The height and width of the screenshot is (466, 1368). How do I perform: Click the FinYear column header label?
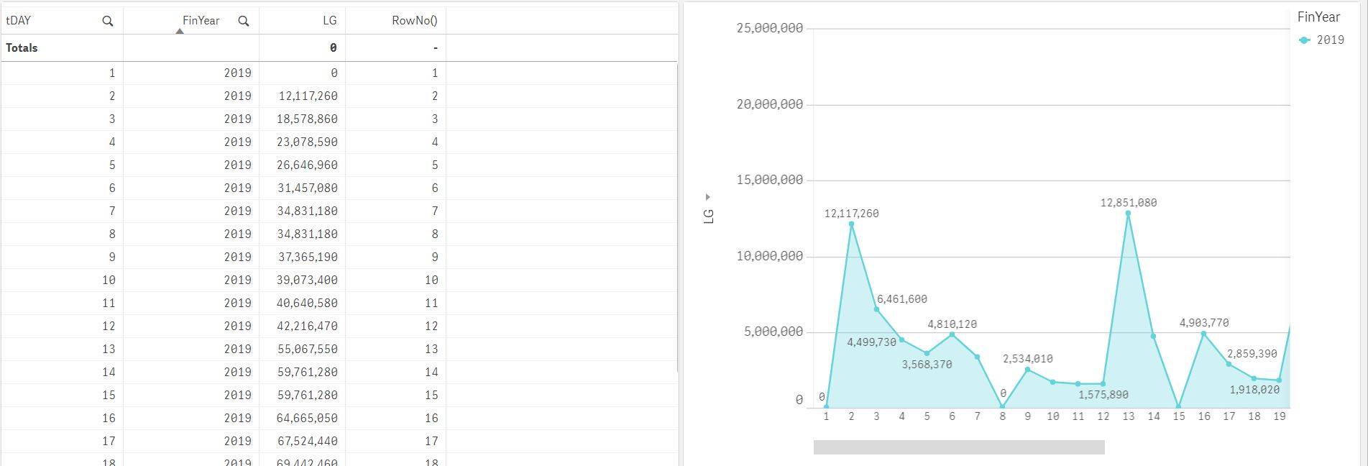click(201, 21)
